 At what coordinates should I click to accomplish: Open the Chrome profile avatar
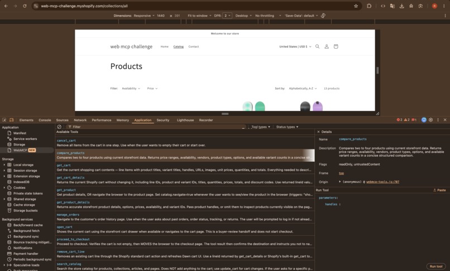[x=434, y=6]
